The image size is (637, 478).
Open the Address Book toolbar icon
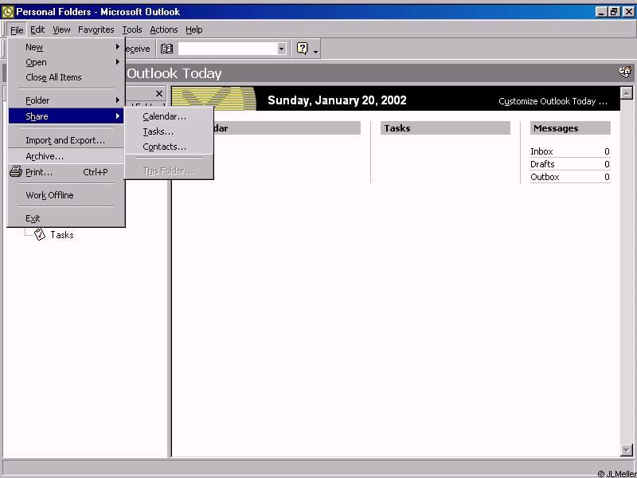click(x=166, y=49)
